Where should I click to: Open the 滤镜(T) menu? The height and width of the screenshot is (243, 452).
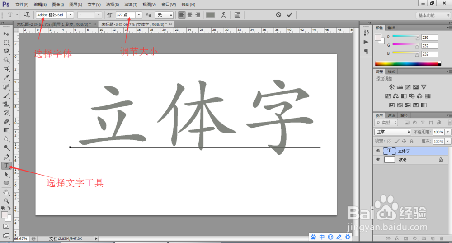131,5
